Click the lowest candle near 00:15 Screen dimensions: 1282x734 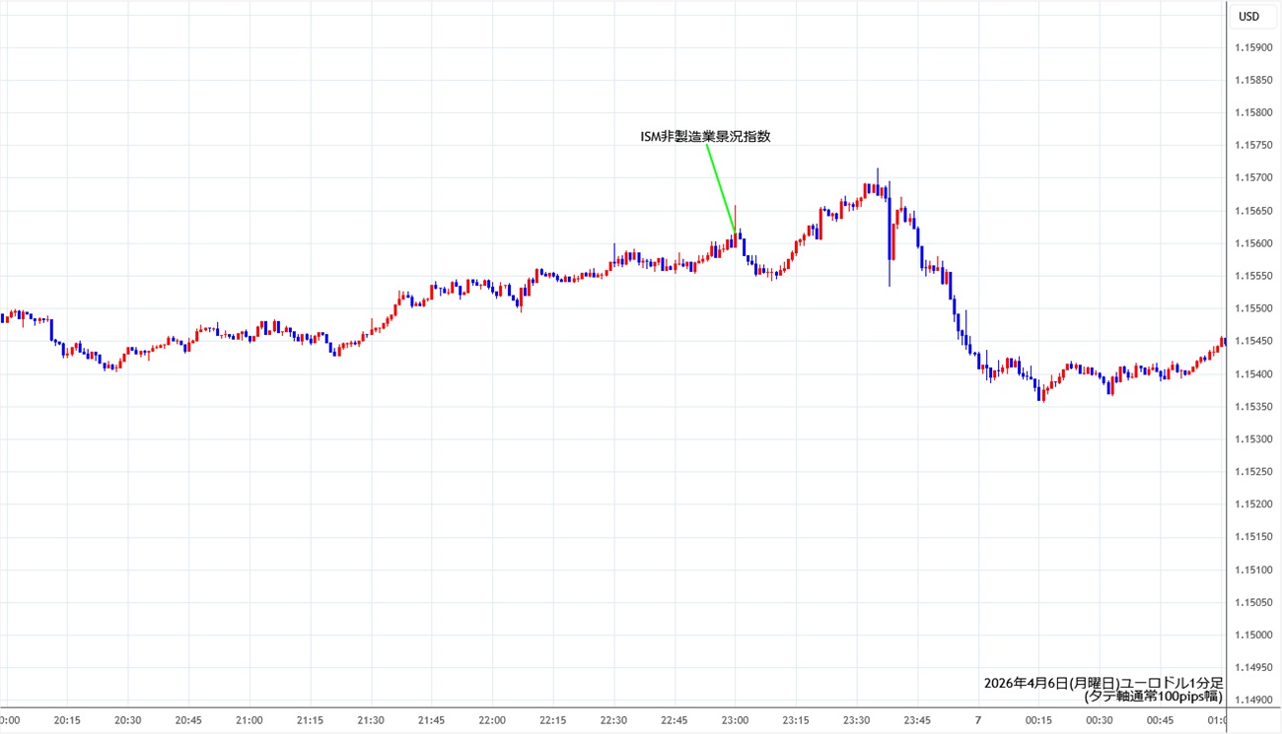point(1041,395)
